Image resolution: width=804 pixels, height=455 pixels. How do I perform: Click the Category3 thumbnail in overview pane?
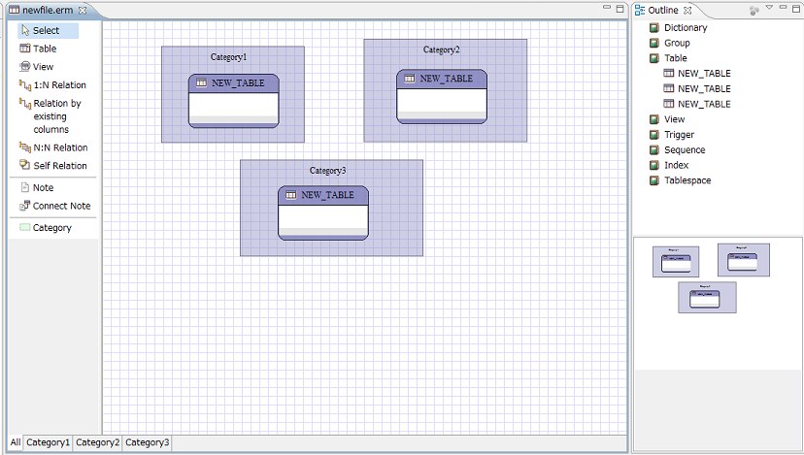coord(707,297)
